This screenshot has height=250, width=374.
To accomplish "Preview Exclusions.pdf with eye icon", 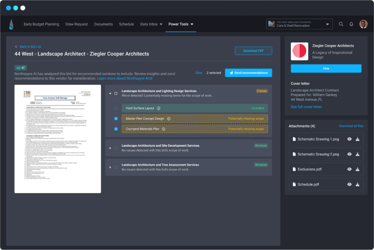I will pos(350,169).
